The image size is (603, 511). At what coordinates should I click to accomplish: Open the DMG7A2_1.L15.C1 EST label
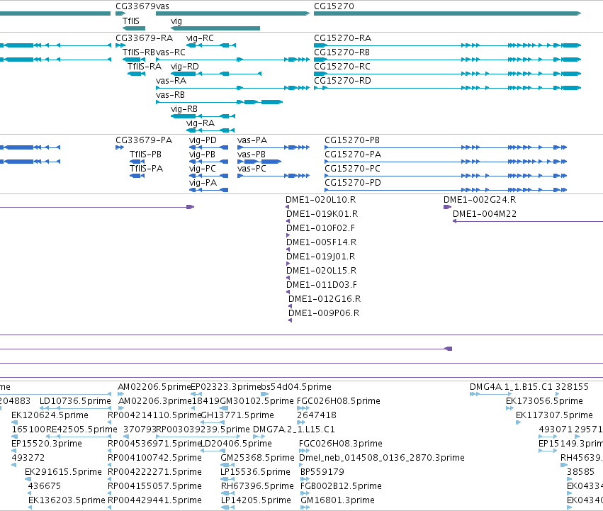pyautogui.click(x=294, y=429)
